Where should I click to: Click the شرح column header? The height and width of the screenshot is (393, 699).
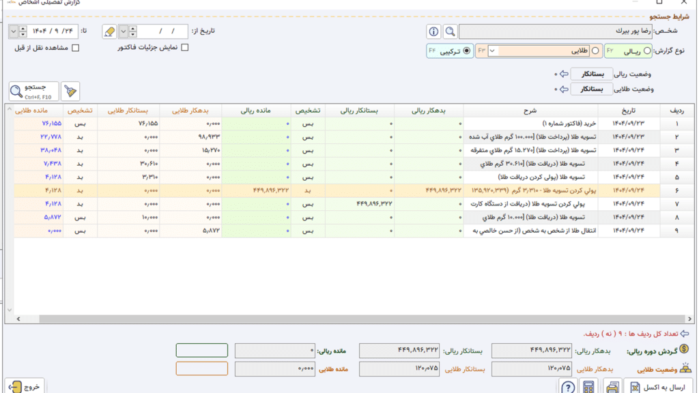(x=530, y=111)
